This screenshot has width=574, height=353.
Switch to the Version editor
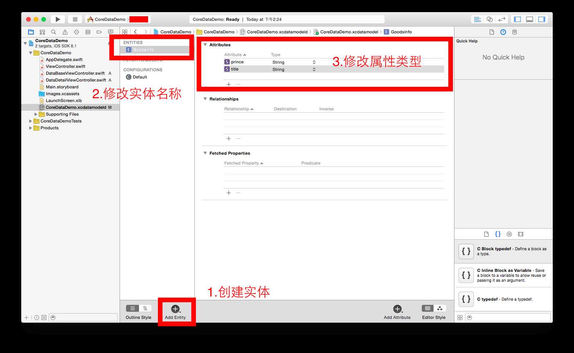point(502,19)
